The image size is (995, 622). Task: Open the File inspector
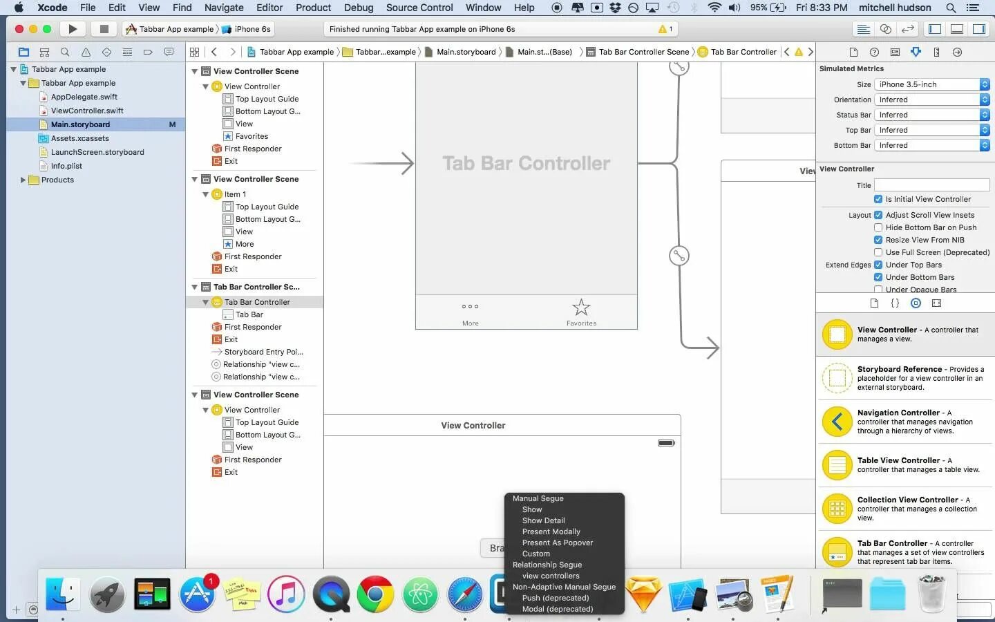coord(853,52)
